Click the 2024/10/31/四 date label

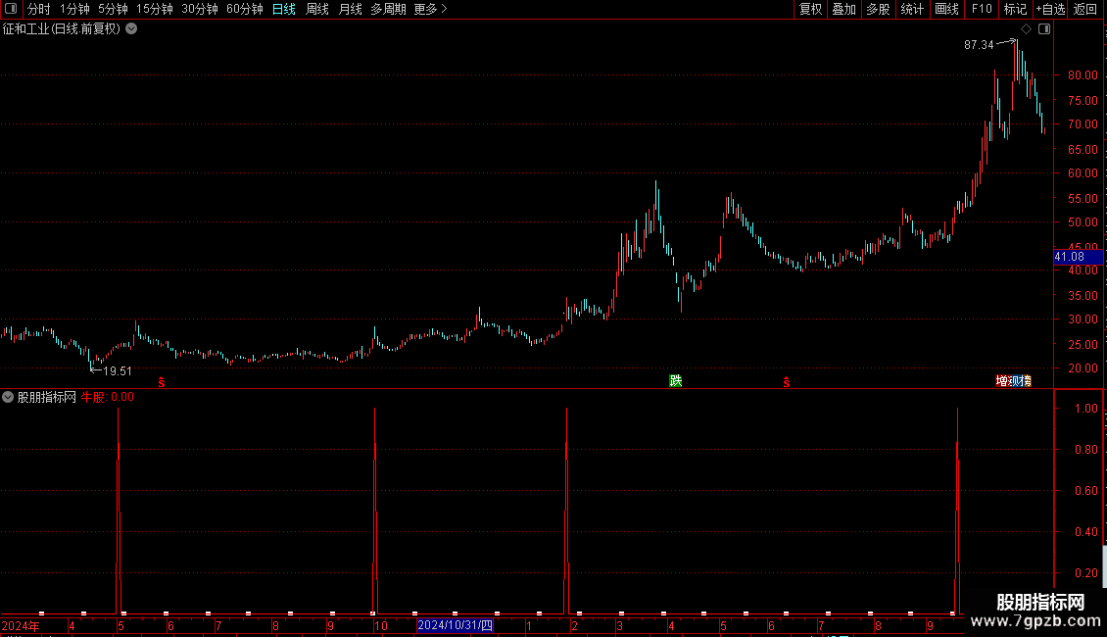click(x=455, y=625)
